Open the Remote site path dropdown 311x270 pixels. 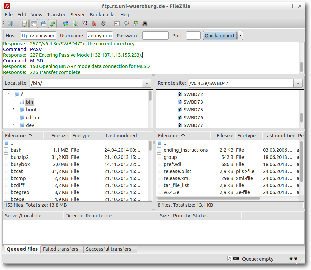(x=298, y=83)
